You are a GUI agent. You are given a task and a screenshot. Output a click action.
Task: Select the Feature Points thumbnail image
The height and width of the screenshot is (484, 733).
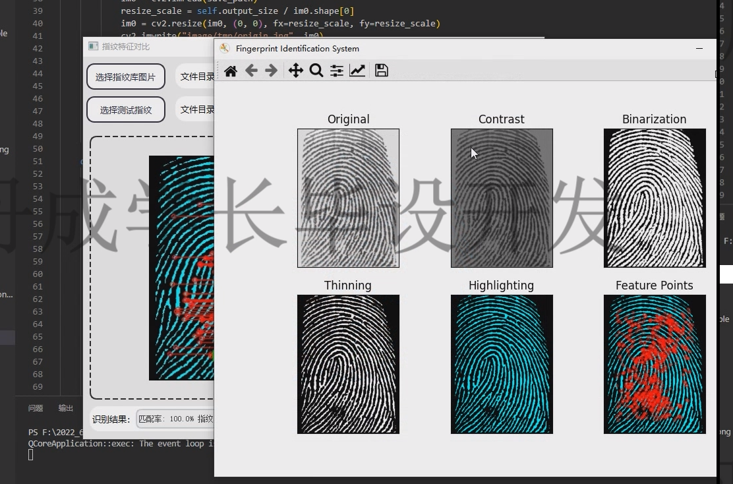(655, 364)
